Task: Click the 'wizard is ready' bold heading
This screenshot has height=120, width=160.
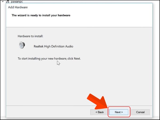Action: pos(41,15)
